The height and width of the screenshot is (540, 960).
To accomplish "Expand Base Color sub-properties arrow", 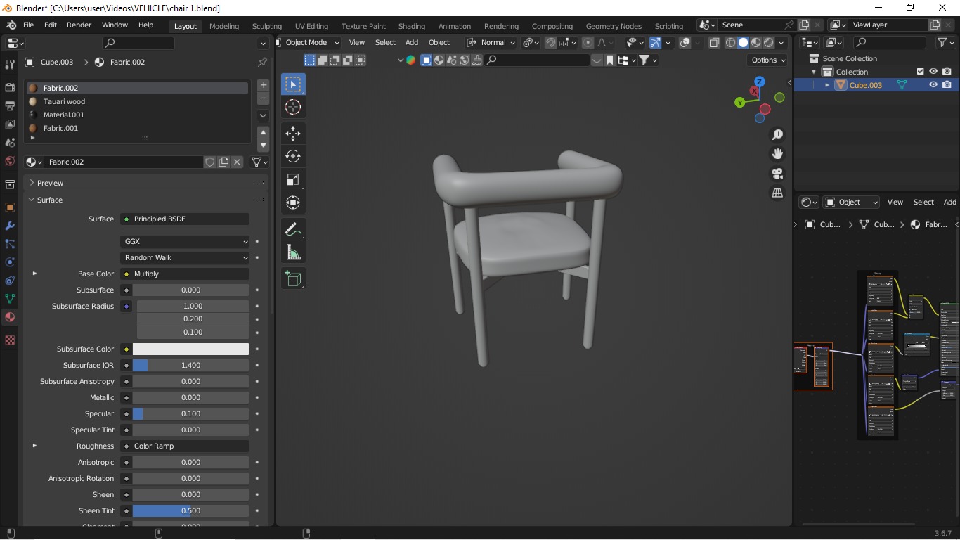I will coord(34,274).
